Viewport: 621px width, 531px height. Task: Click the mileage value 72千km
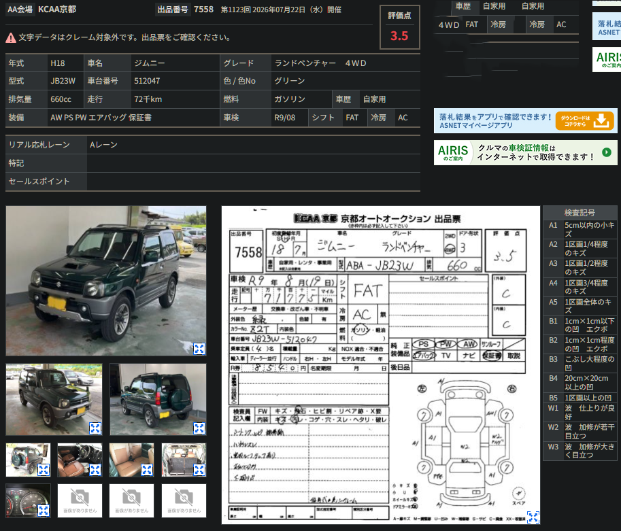[148, 99]
